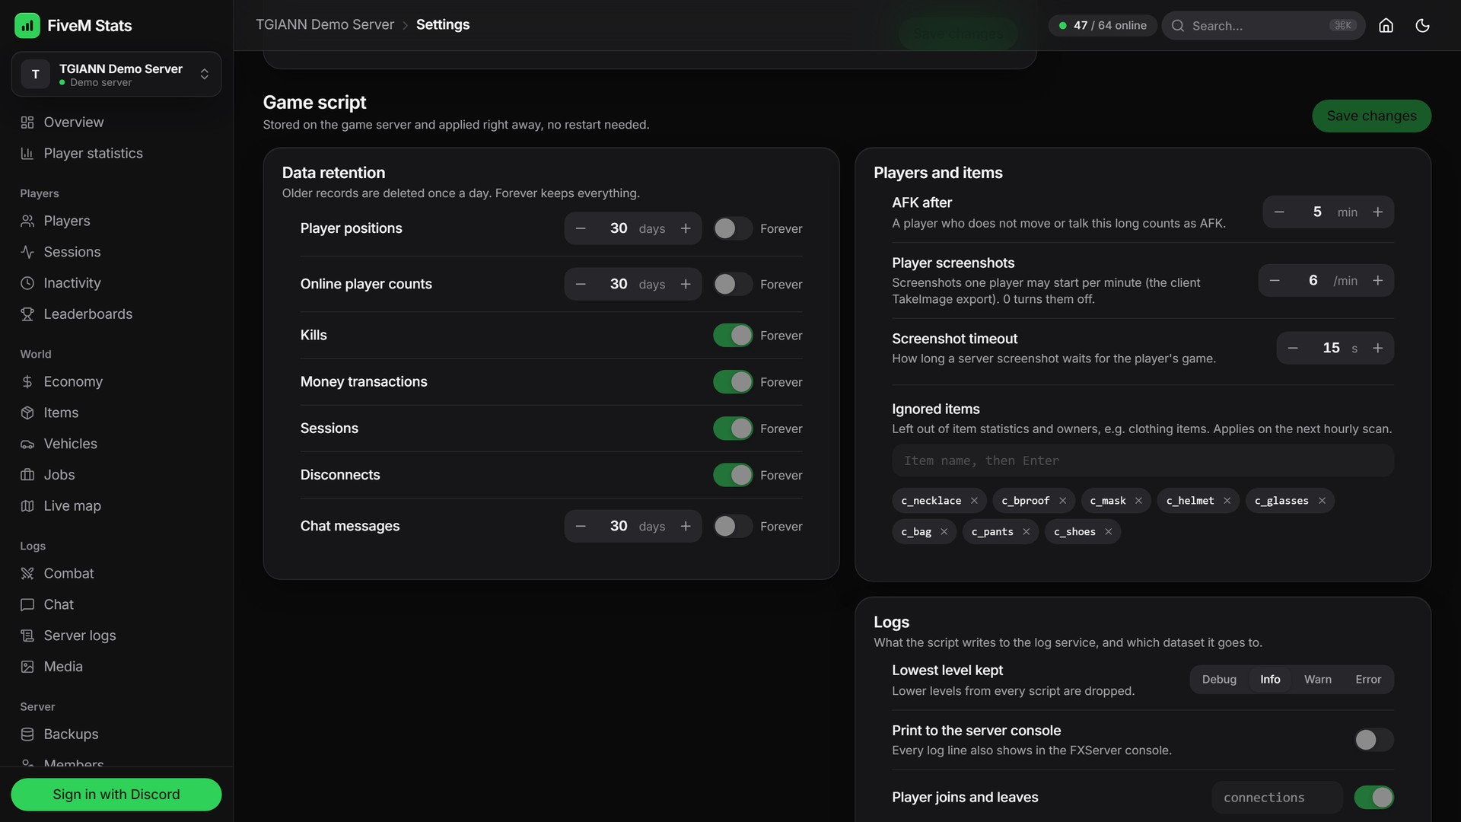
Task: Increase Player screenshots per minute
Action: pos(1377,281)
